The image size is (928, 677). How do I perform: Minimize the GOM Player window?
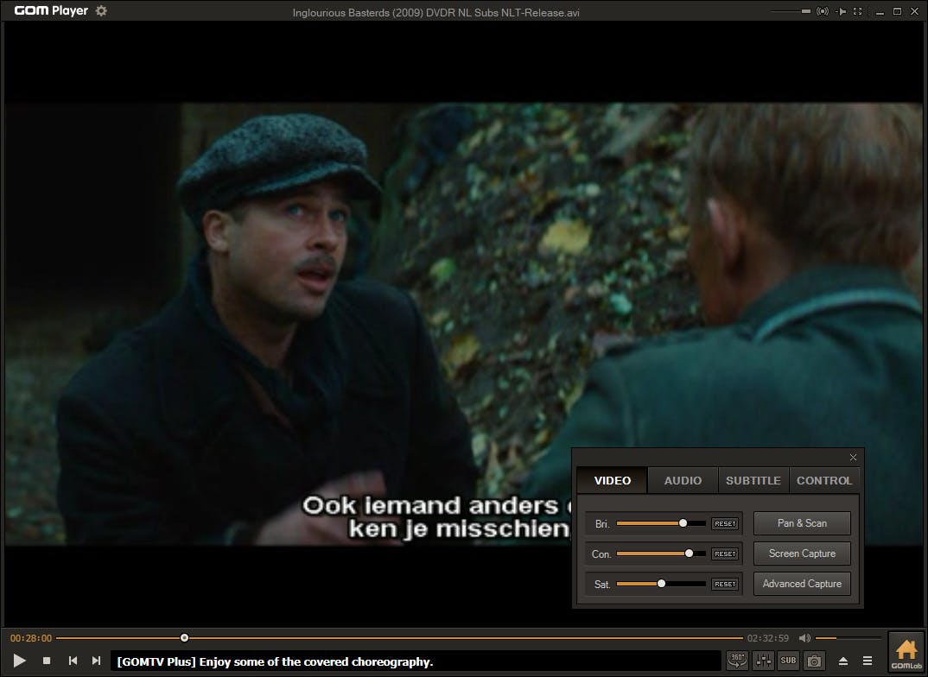click(880, 12)
